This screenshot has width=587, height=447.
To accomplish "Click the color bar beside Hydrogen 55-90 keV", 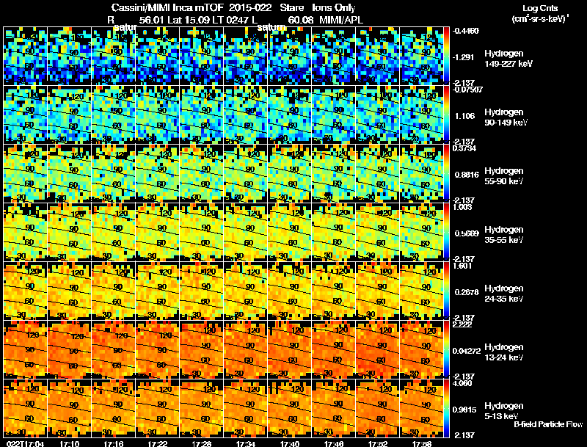I will [x=446, y=173].
